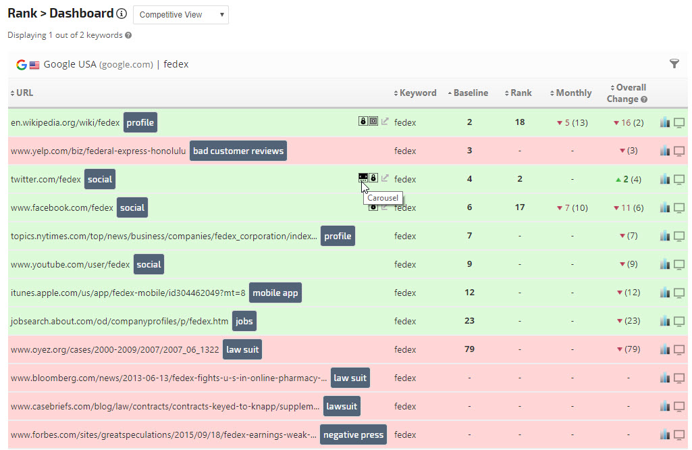Click the 'negative press' tag on forbes row

click(354, 434)
